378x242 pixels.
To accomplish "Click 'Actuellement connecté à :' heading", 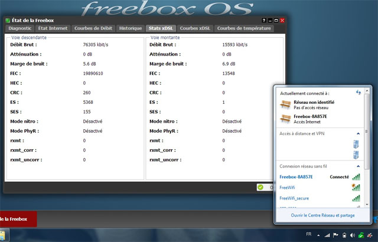I will click(x=305, y=93).
